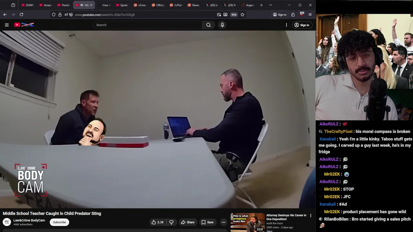
Task: Click the search magnifier button
Action: [208, 25]
